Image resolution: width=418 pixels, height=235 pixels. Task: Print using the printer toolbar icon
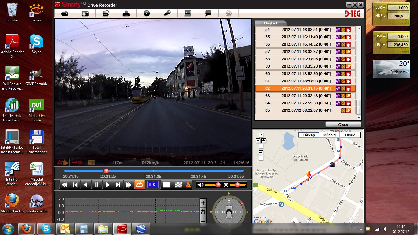126,13
